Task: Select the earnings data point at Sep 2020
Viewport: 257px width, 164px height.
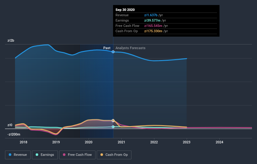Action: click(113, 127)
